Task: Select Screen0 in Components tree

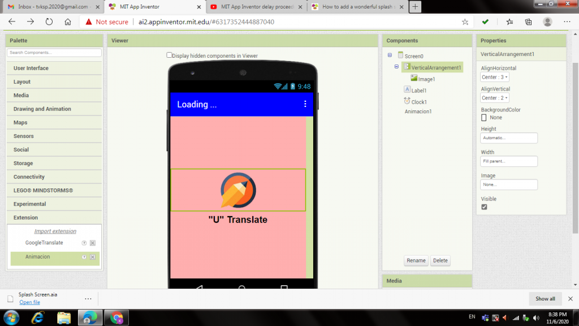Action: [x=413, y=56]
